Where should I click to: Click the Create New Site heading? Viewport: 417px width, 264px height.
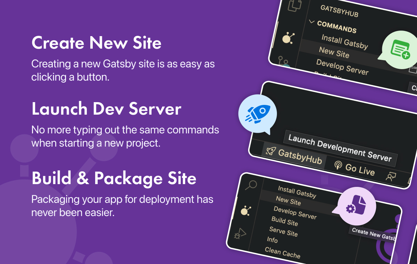pos(96,43)
